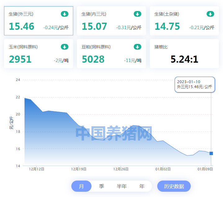This screenshot has width=223, height=197.
Task: Click the 玉米(饲料原料) card title
Action: tap(23, 47)
